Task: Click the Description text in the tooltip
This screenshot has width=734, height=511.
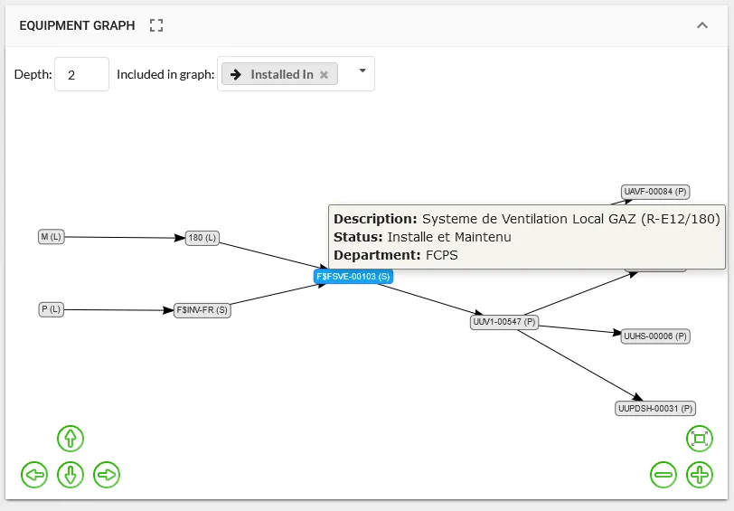Action: click(x=527, y=219)
